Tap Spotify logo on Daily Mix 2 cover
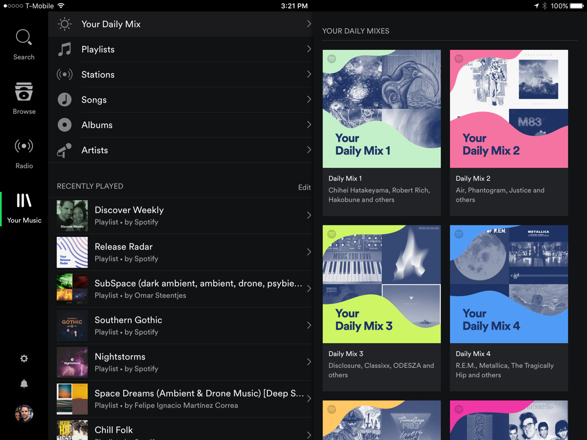 pos(459,59)
